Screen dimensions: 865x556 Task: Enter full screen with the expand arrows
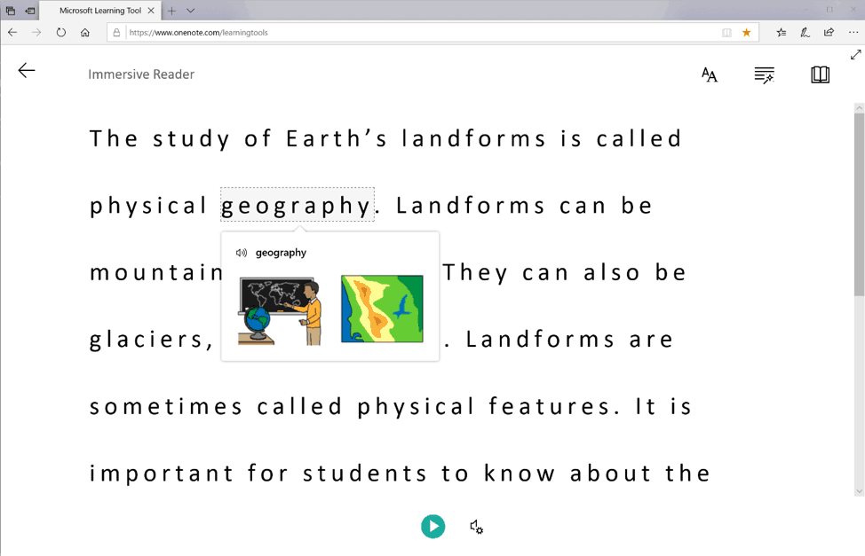(x=855, y=55)
